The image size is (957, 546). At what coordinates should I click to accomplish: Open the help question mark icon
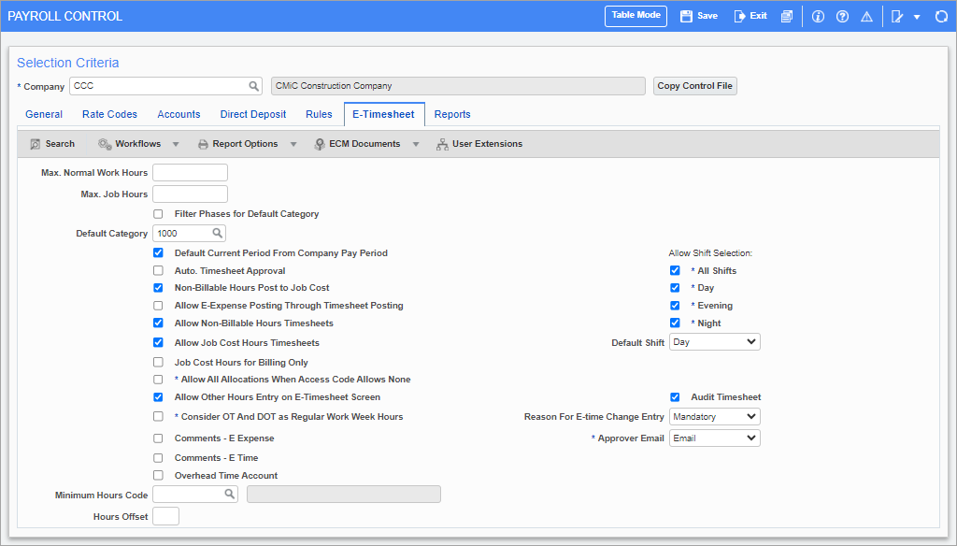tap(842, 17)
